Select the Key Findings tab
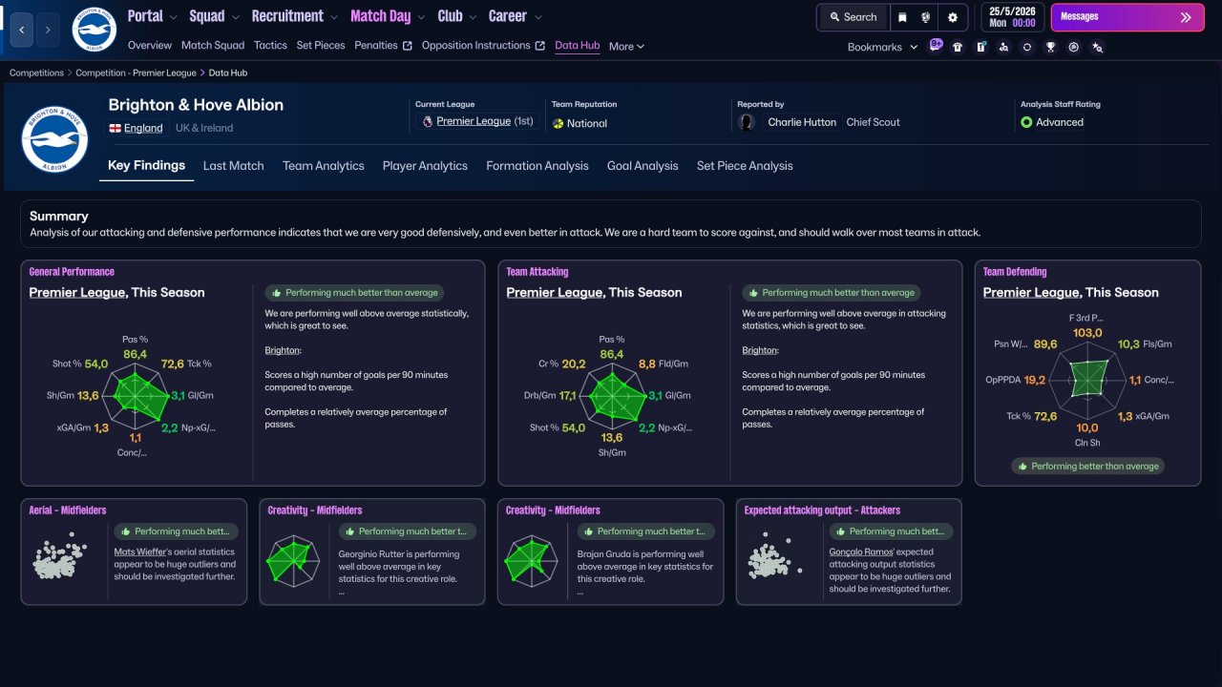 tap(147, 166)
